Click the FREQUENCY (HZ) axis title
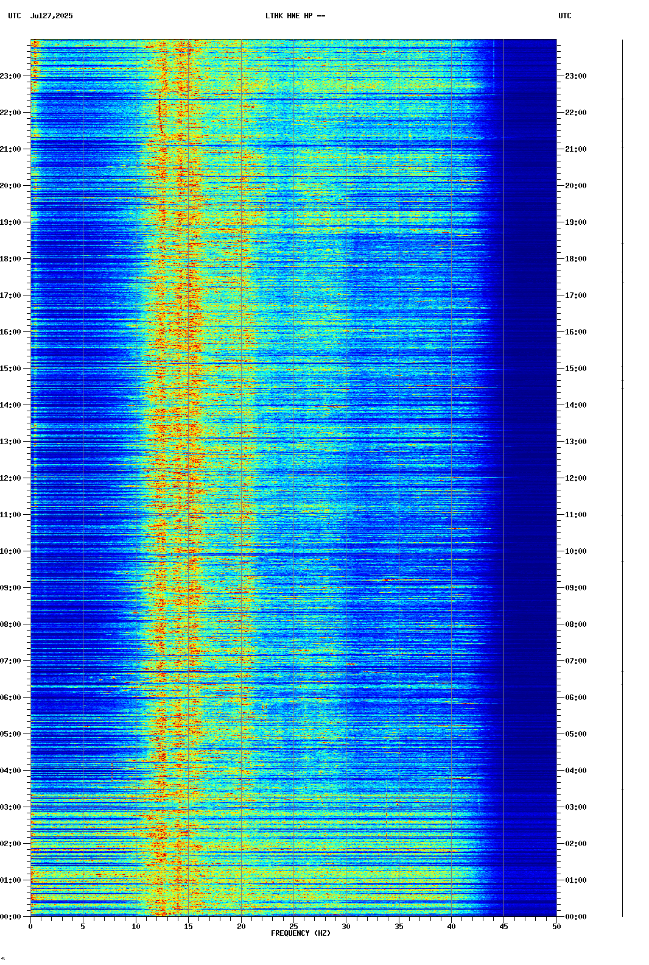649x965 pixels. 301,933
